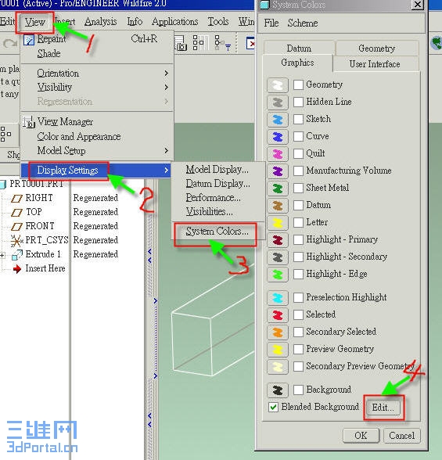This screenshot has width=442, height=460.
Task: Check the Quilt checkbox
Action: click(298, 153)
